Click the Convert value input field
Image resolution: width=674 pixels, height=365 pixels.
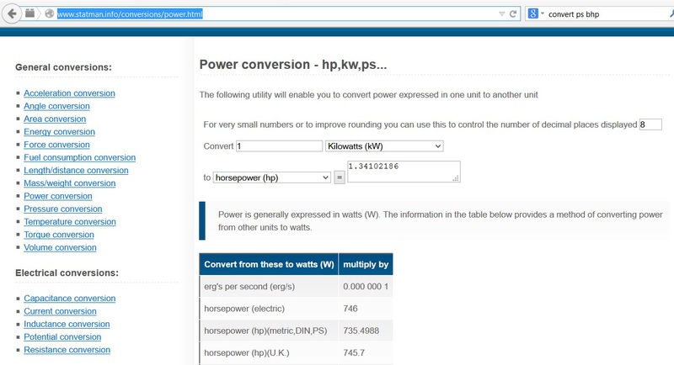click(280, 146)
